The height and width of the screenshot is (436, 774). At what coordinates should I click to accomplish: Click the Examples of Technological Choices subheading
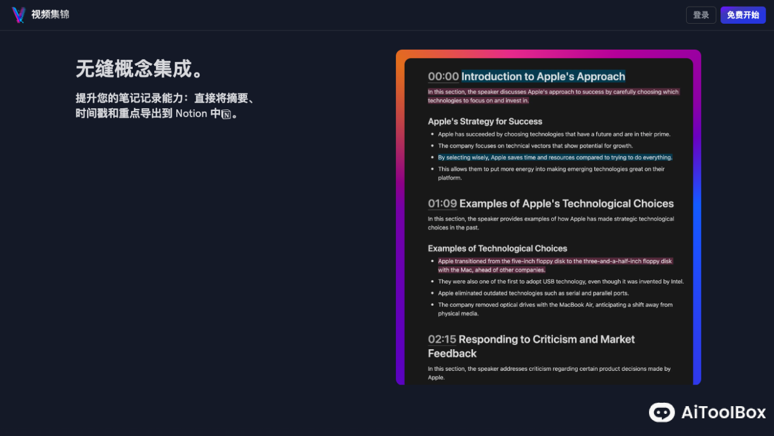click(x=497, y=249)
